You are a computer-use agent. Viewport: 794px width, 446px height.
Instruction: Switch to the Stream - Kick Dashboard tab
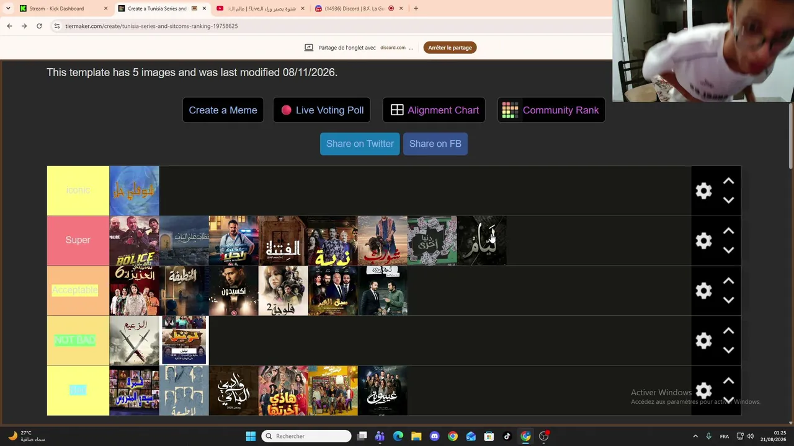click(x=56, y=9)
